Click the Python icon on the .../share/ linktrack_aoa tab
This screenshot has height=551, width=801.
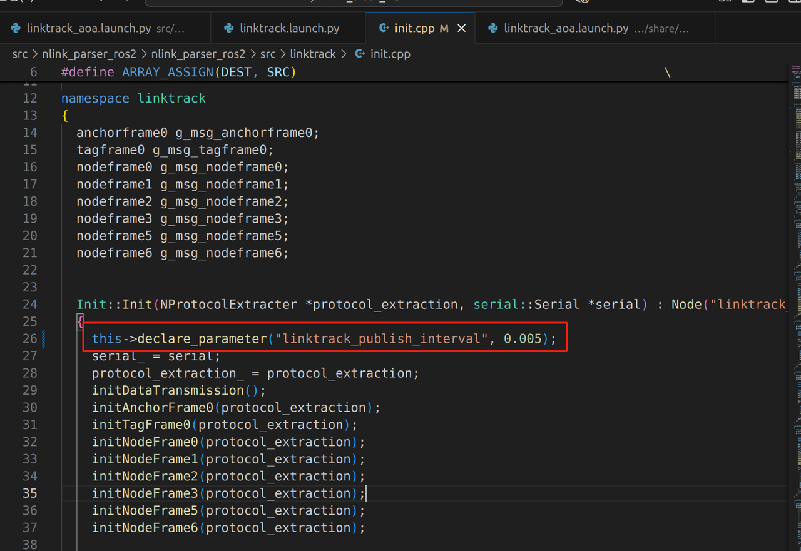tap(493, 28)
